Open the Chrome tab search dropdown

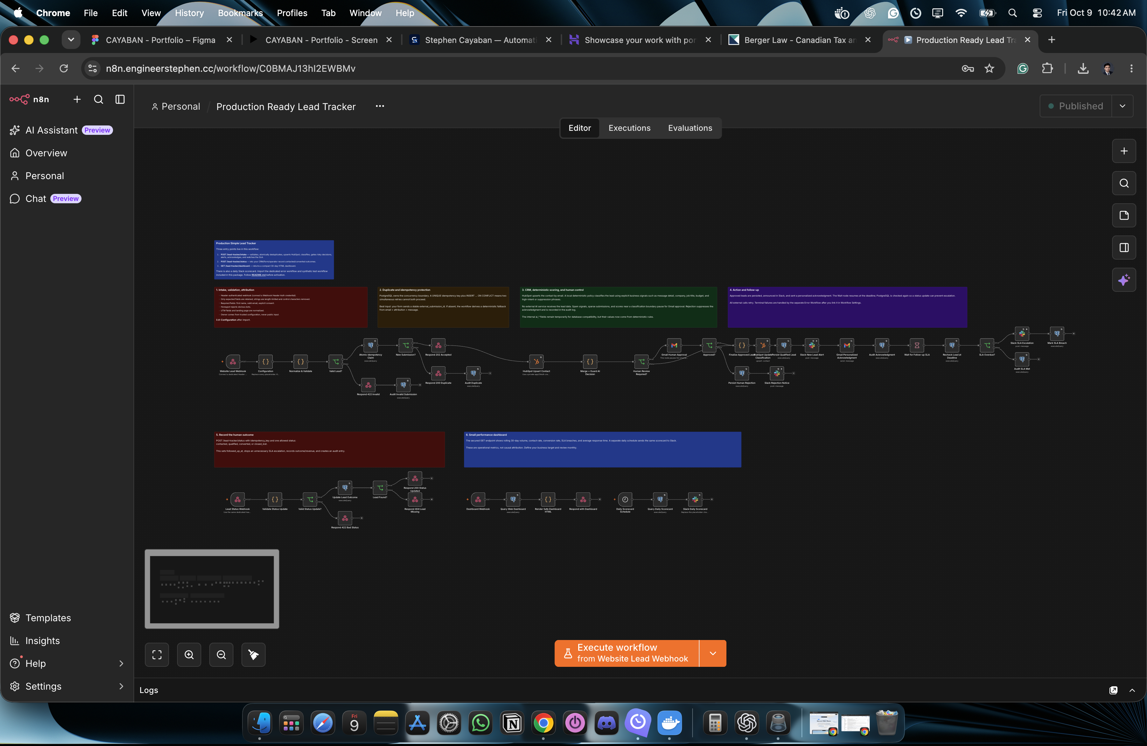[71, 40]
